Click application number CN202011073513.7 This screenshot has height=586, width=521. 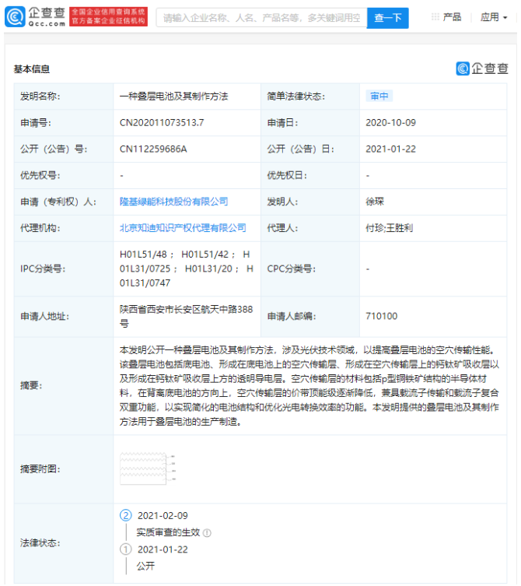(x=162, y=123)
